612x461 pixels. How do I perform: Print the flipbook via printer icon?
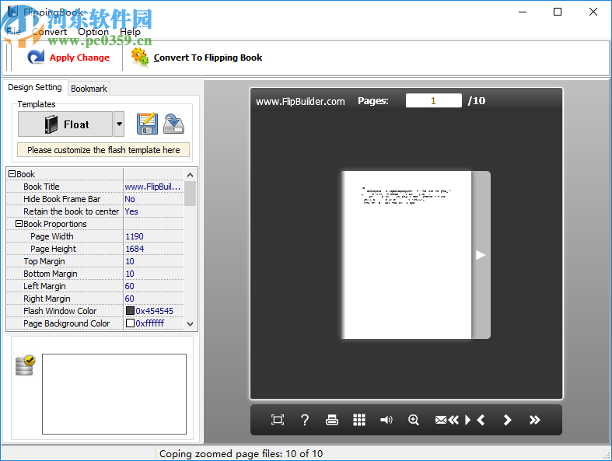[332, 420]
